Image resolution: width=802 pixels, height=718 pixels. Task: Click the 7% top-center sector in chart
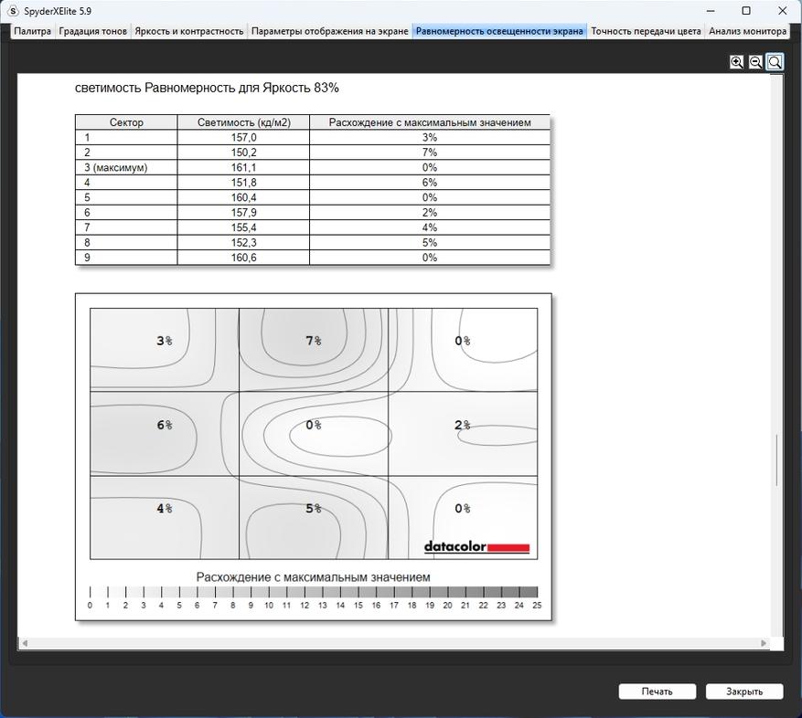314,350
